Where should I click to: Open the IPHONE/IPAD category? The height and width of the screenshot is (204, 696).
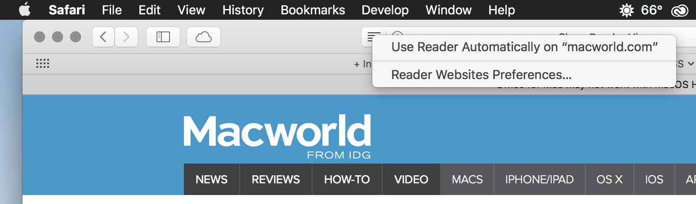540,180
